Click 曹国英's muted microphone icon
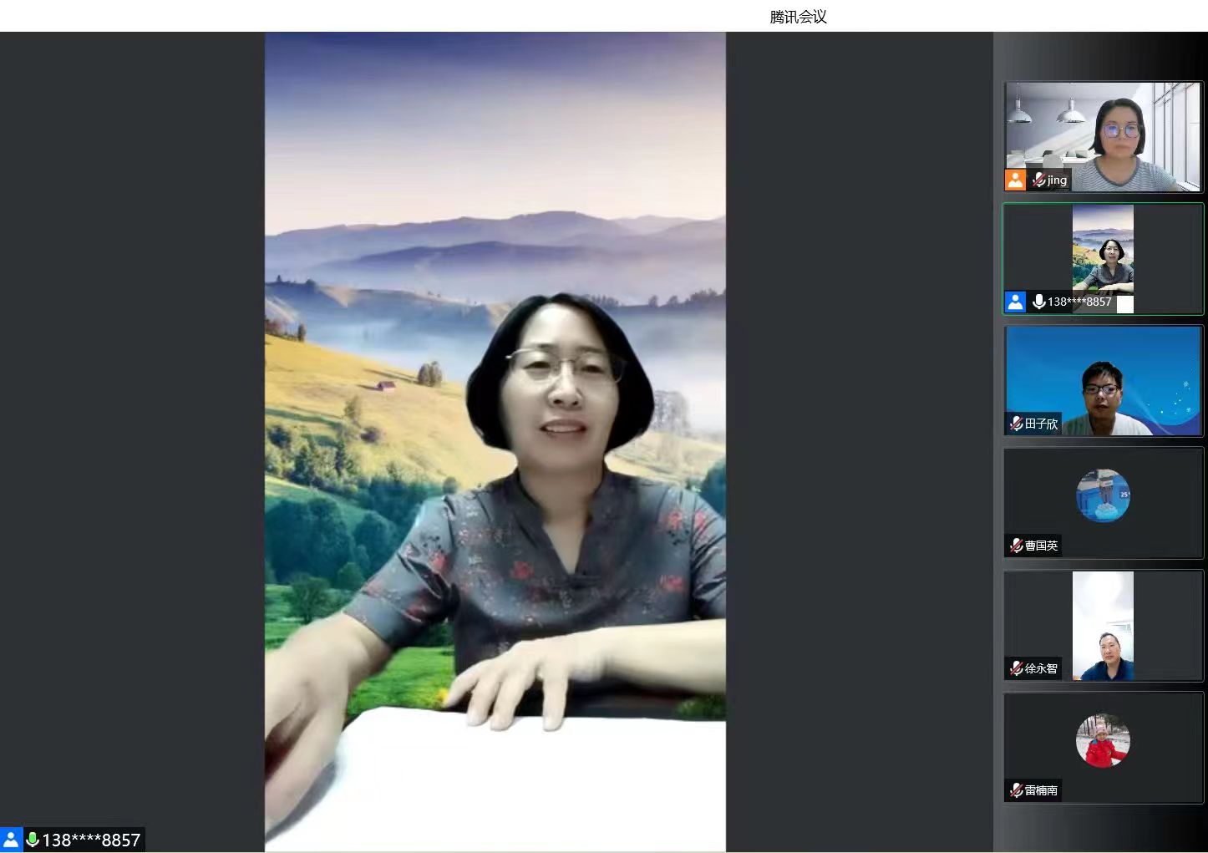 [x=1016, y=546]
